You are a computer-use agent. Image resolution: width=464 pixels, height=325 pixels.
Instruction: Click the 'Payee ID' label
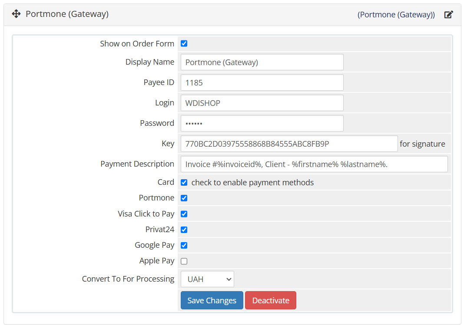coord(159,82)
